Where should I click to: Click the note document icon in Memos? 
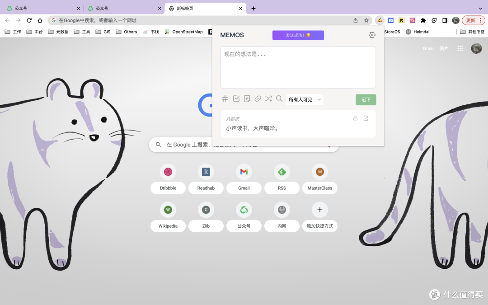point(247,99)
